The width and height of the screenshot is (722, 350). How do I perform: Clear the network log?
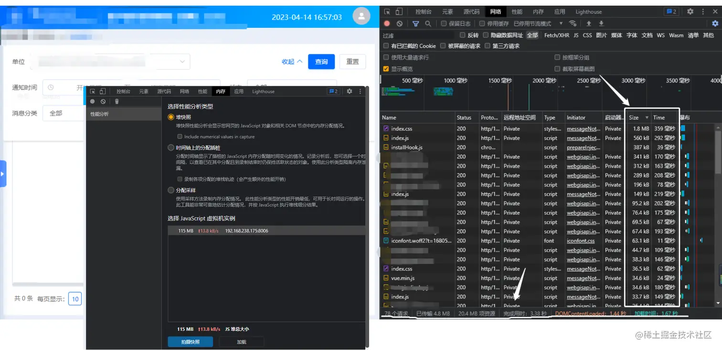(399, 23)
